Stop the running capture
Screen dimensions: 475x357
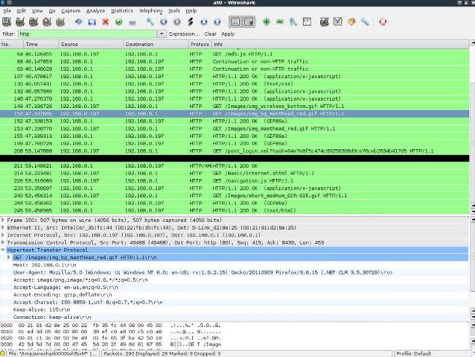coord(47,22)
